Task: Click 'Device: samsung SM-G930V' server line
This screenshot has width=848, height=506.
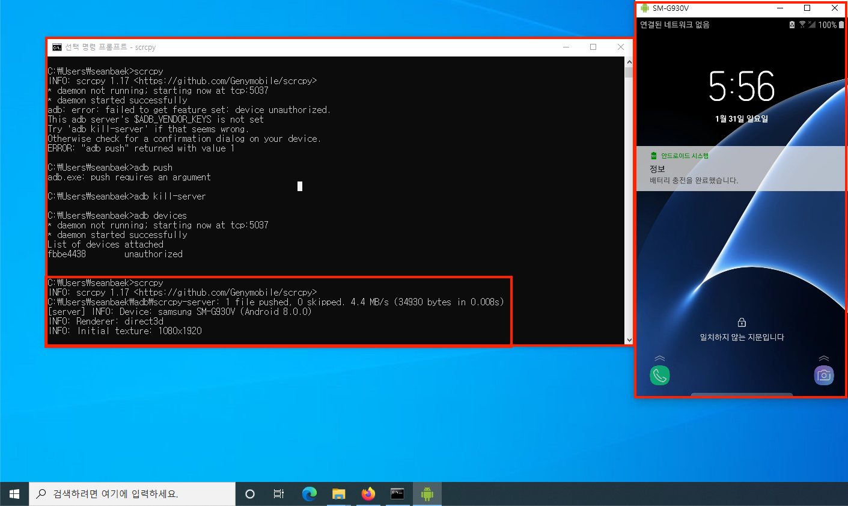Action: point(180,312)
